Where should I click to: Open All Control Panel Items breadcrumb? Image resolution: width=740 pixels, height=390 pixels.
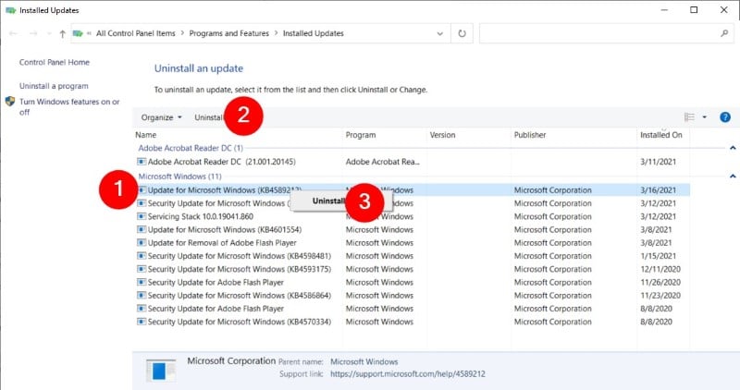coord(135,33)
